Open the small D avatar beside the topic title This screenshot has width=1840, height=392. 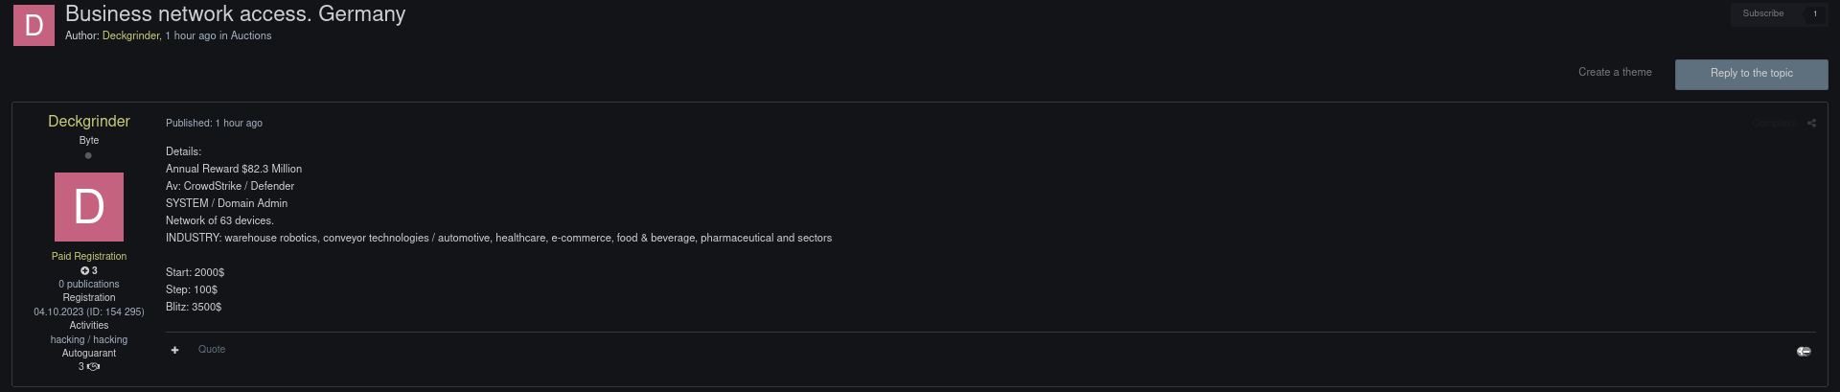[x=34, y=25]
